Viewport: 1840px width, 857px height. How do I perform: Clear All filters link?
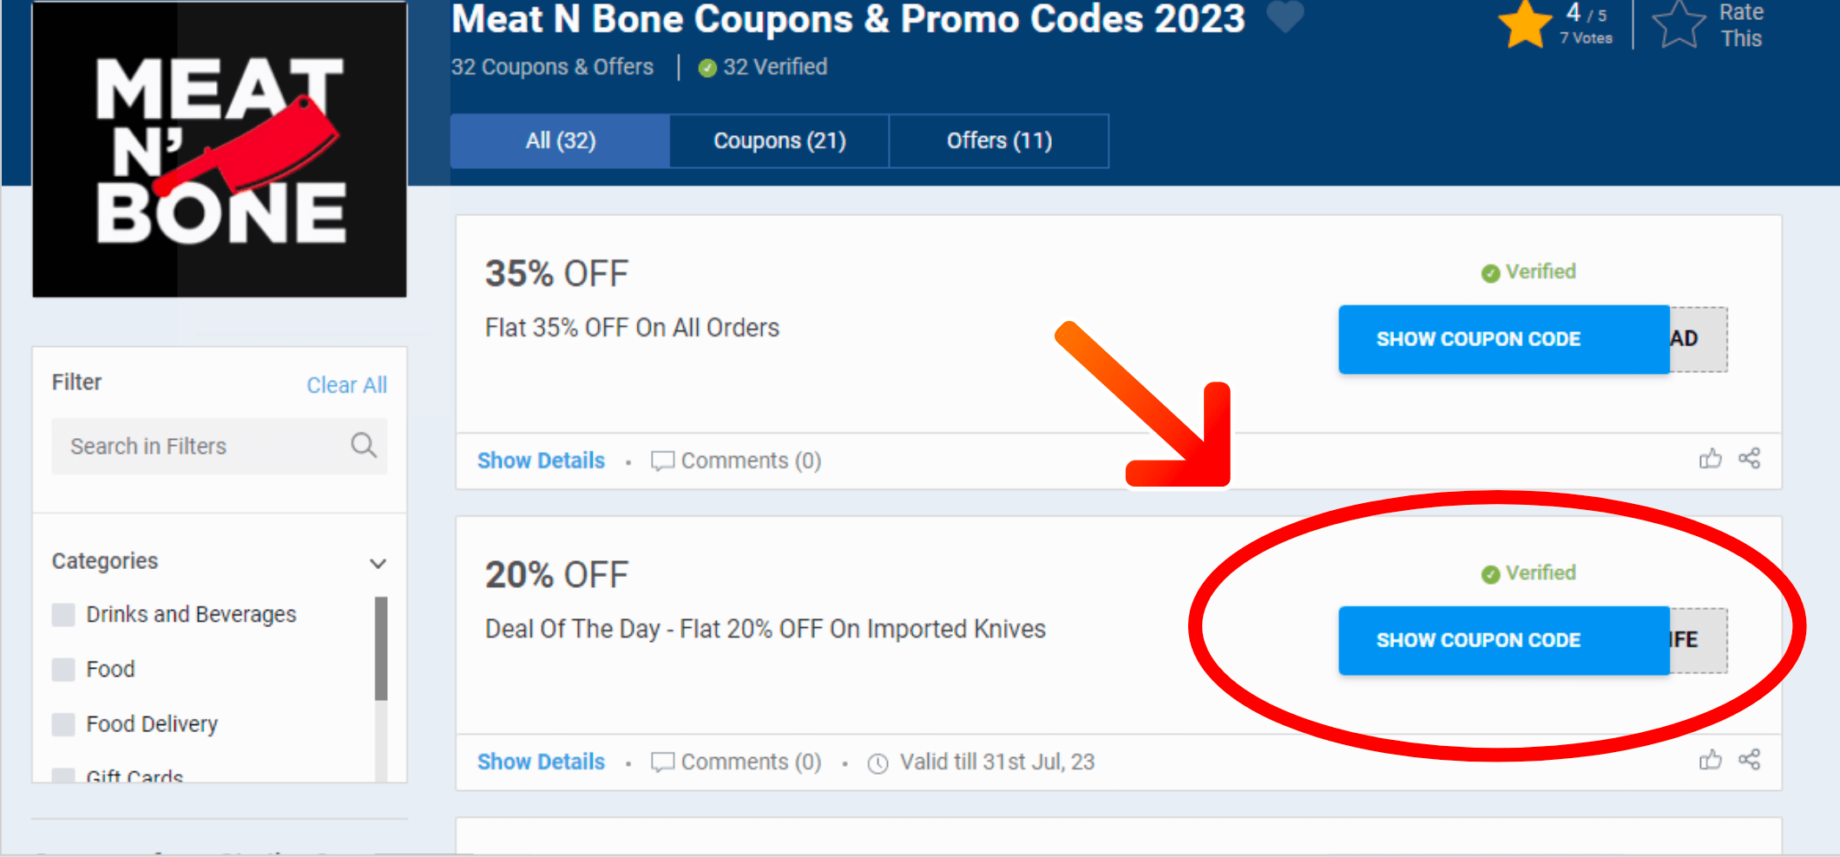coord(346,385)
